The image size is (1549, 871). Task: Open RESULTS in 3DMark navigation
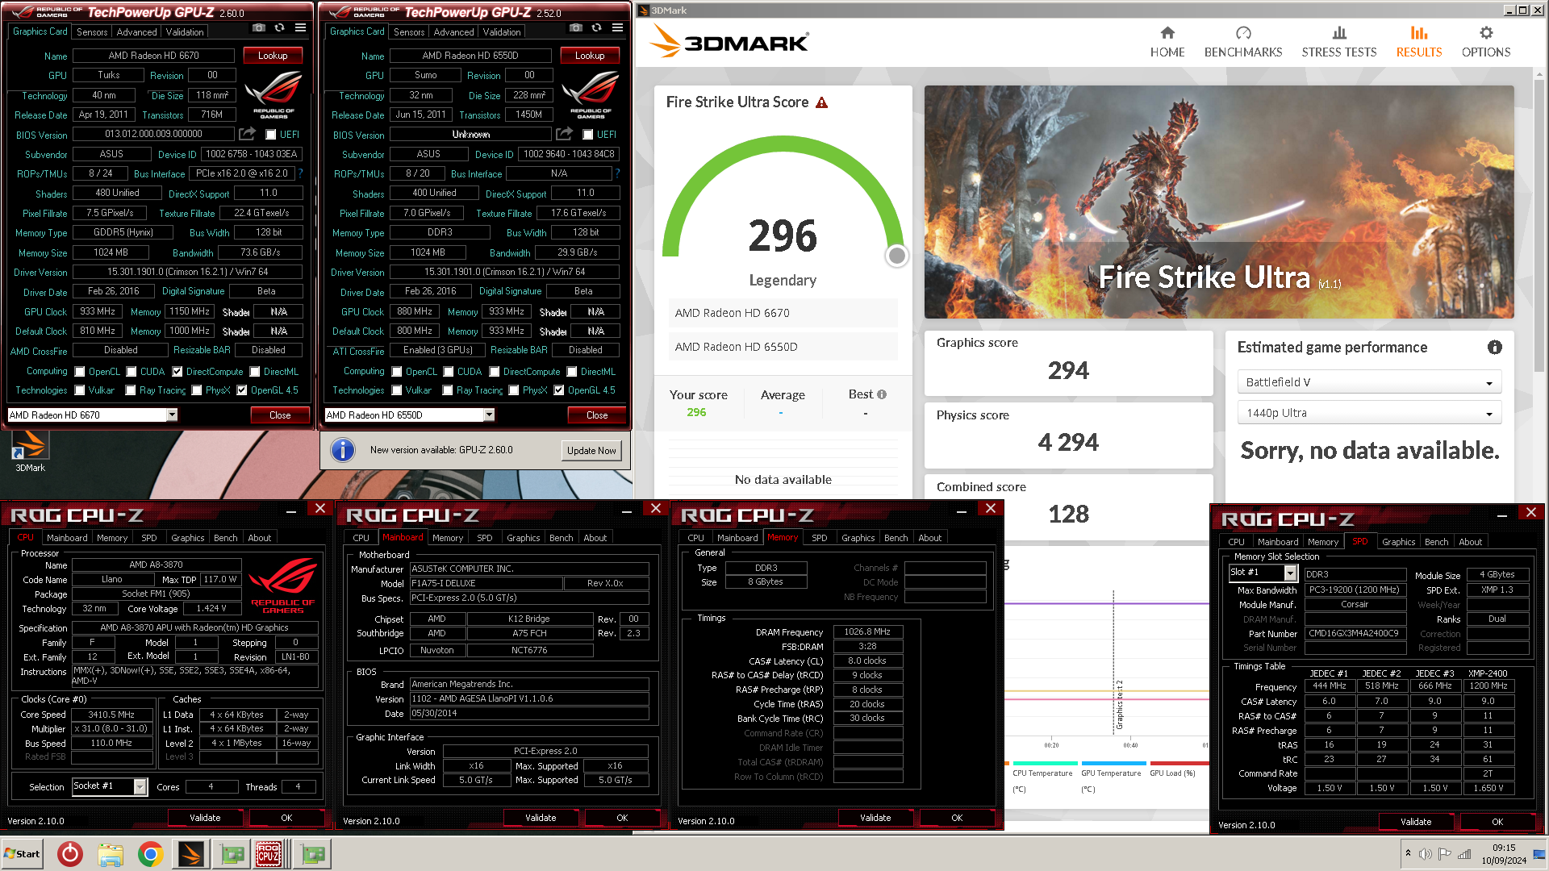click(x=1419, y=42)
